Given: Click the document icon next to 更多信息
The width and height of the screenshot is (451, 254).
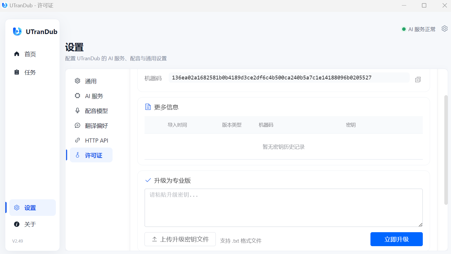Looking at the screenshot, I should (148, 107).
